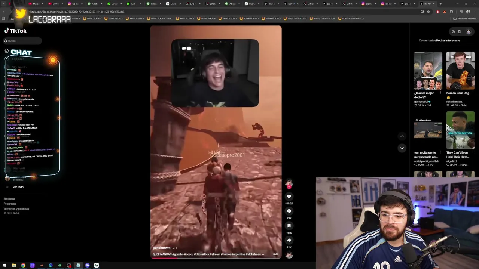Open 'tem muita gente perguntando' video thumbnail
This screenshot has width=479, height=269.
click(428, 130)
